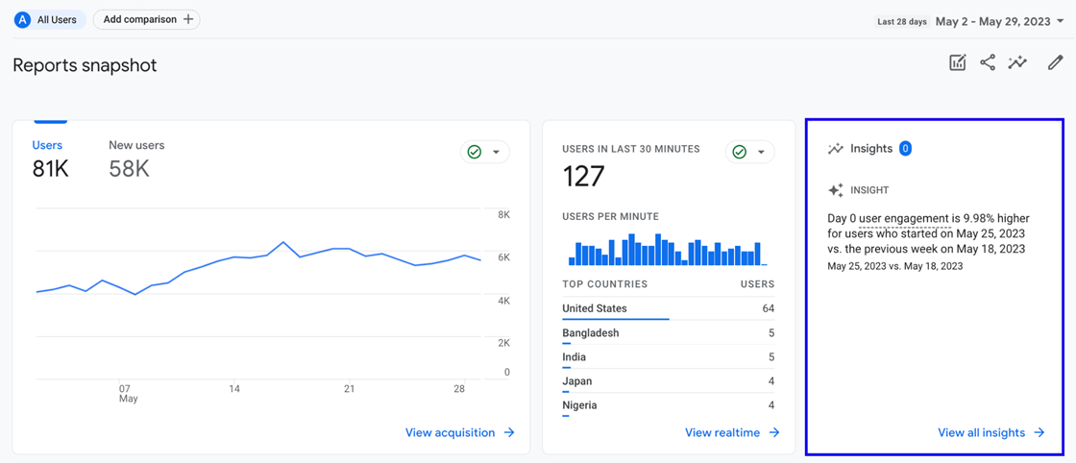Open View realtime link

[732, 433]
